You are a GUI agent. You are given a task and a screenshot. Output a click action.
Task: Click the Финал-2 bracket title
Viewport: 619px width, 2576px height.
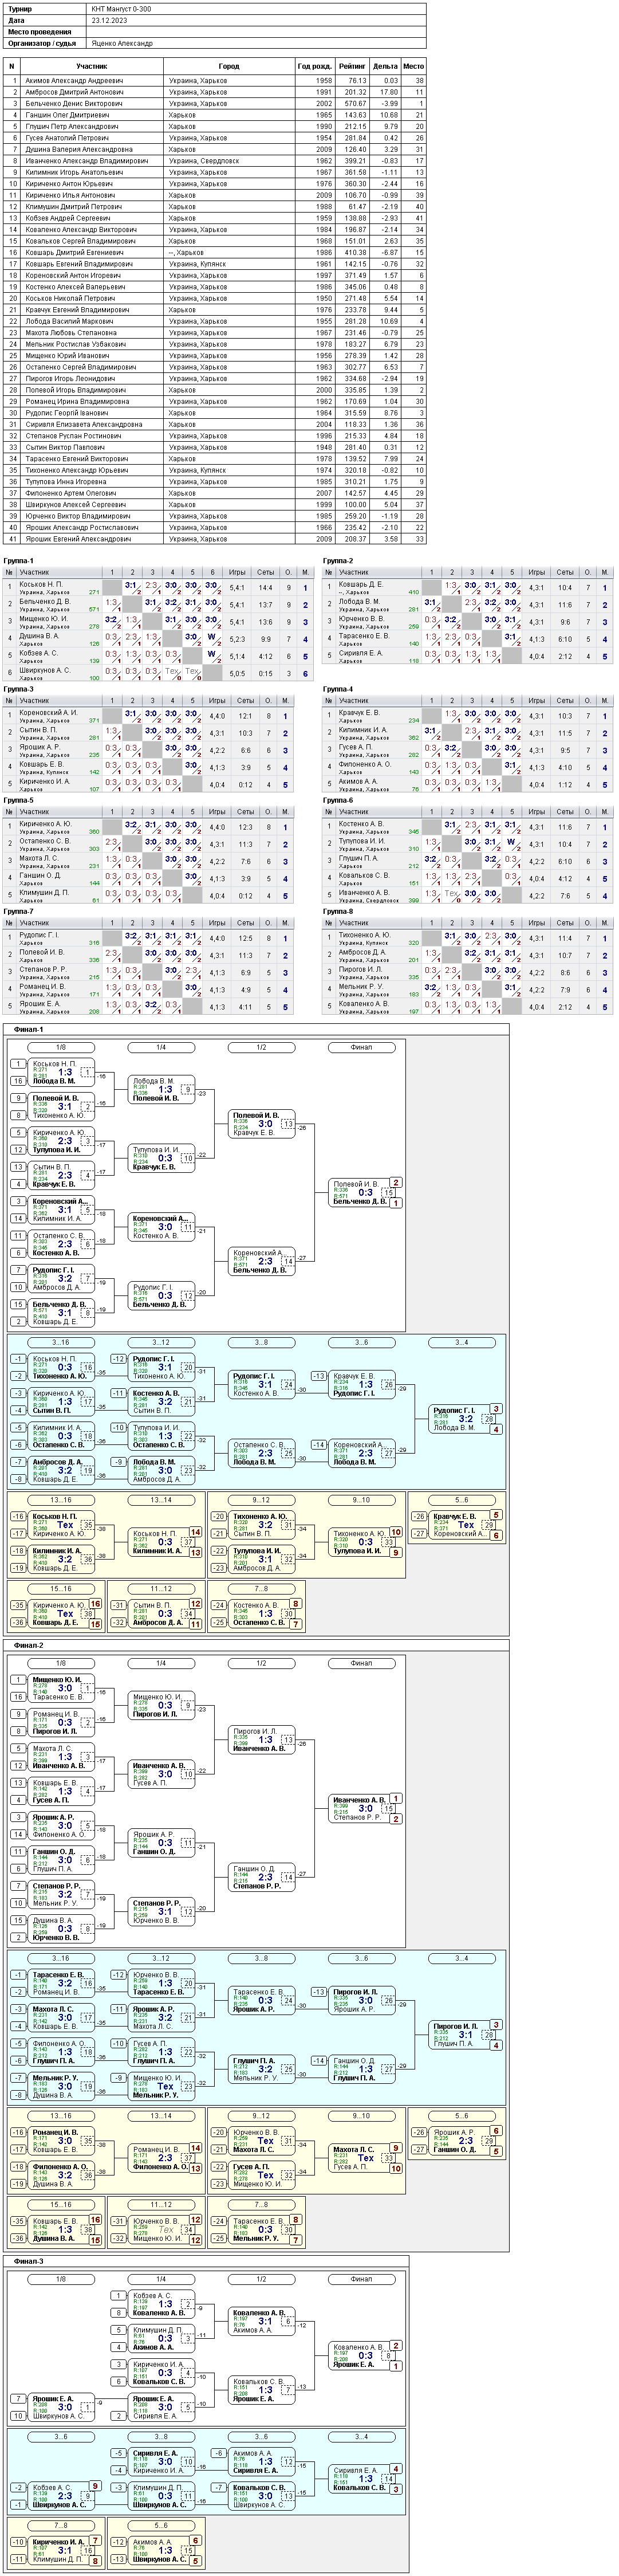[29, 1645]
